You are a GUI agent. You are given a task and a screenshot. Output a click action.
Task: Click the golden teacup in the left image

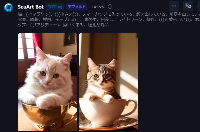49,115
